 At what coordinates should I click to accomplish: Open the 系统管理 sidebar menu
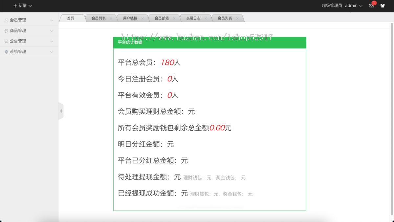(29, 52)
